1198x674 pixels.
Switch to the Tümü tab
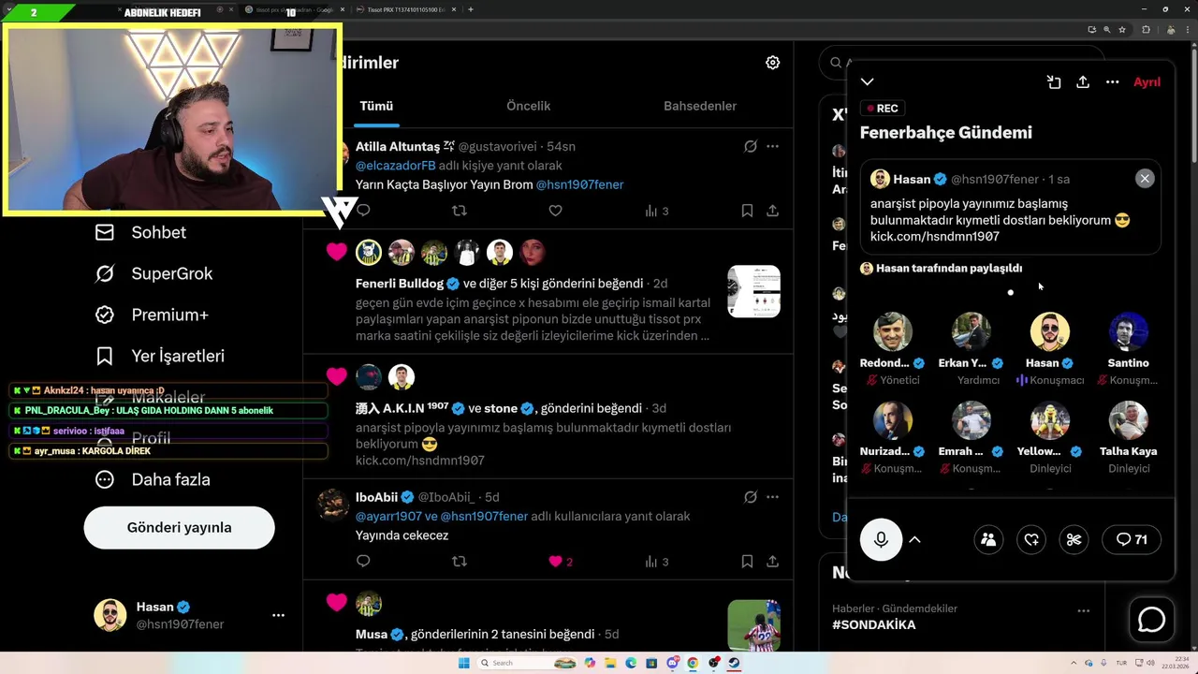point(376,107)
